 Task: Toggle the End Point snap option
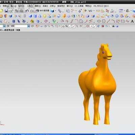(x=70, y=26)
